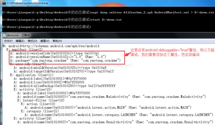
Task: Click the android.intent.action.MAIN line
Action: click(x=108, y=107)
